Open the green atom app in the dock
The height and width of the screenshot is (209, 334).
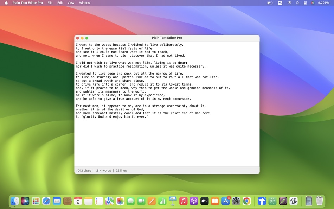(272, 201)
